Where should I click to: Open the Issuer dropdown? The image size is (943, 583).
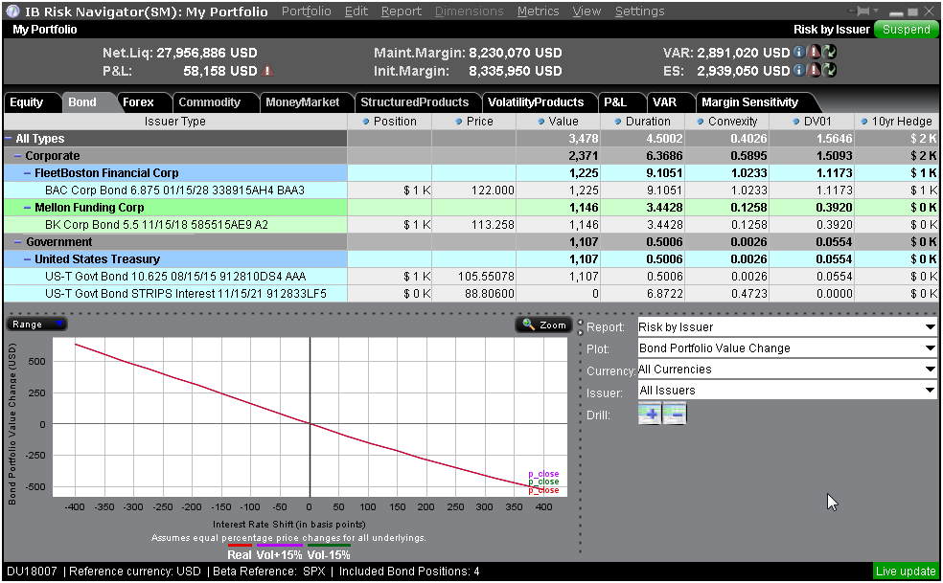coord(930,391)
